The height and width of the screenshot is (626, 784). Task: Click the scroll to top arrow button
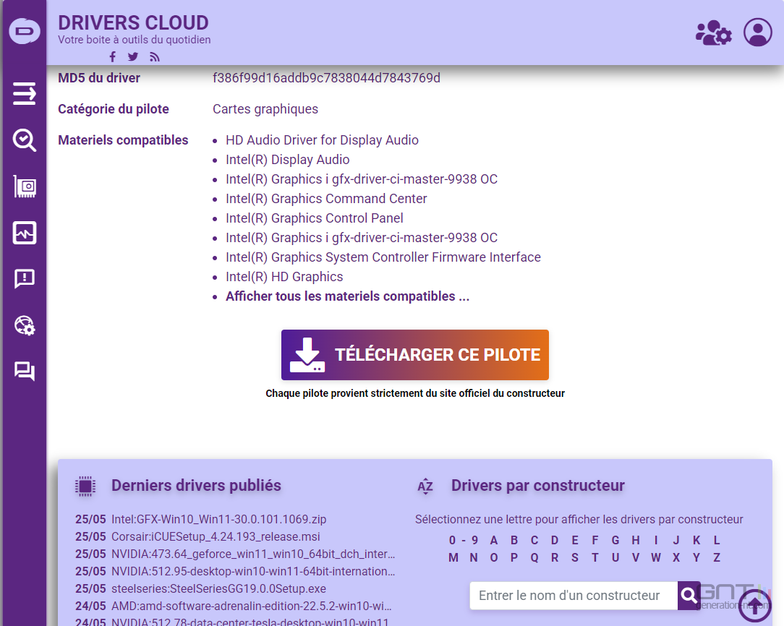(x=754, y=606)
